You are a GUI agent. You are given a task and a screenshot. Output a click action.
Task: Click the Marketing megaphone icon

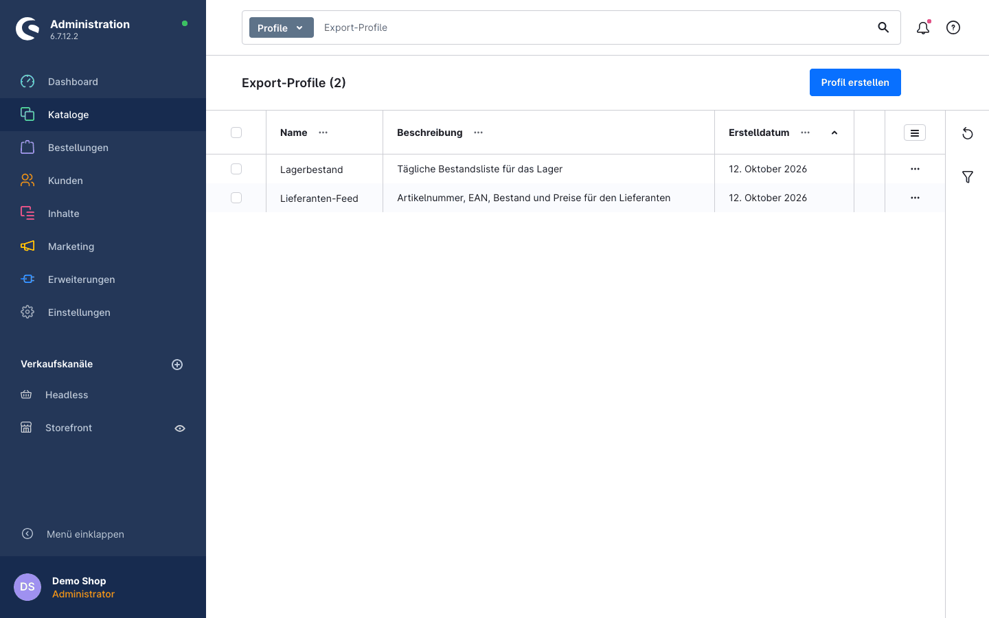pos(27,247)
